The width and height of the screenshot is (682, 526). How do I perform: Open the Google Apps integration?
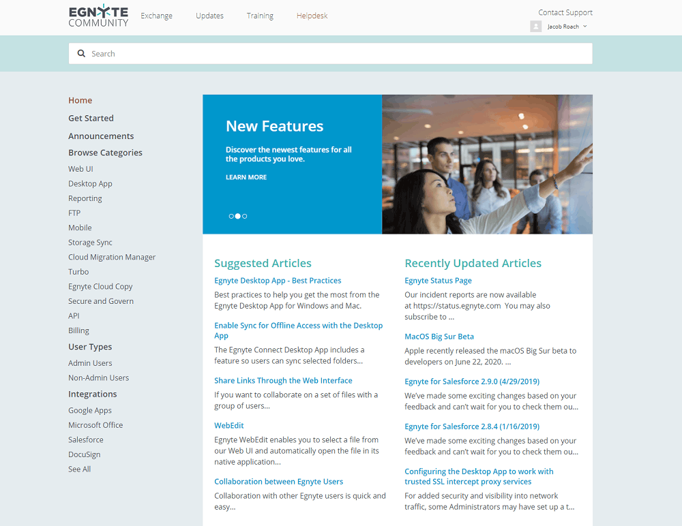click(x=90, y=410)
